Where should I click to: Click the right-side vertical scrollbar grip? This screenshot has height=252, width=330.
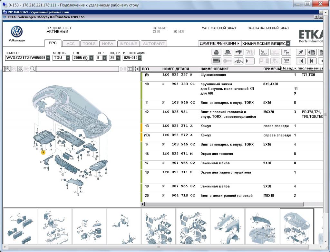(x=326, y=115)
